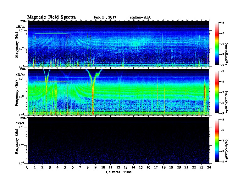Click the 10¹ frequency tick of dH/dt panel
The width and height of the screenshot is (249, 192).
(x=22, y=30)
